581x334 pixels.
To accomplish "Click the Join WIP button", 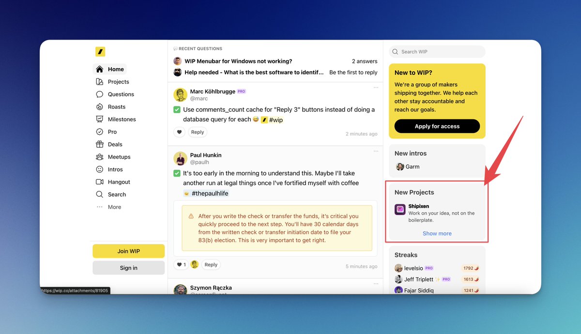I will pos(129,251).
